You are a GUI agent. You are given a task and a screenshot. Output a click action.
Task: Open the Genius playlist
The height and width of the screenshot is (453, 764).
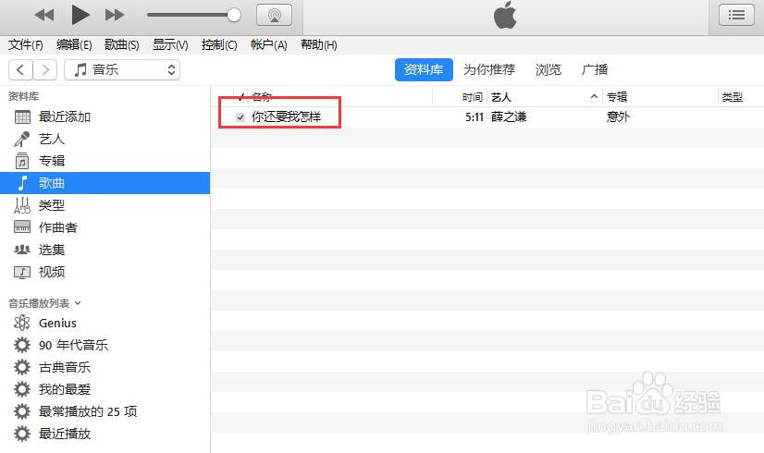click(105, 323)
